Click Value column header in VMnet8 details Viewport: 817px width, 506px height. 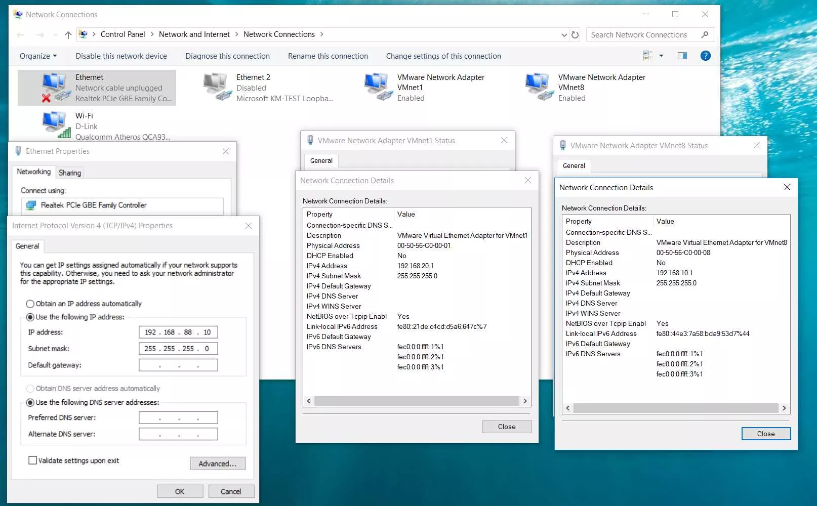click(721, 222)
